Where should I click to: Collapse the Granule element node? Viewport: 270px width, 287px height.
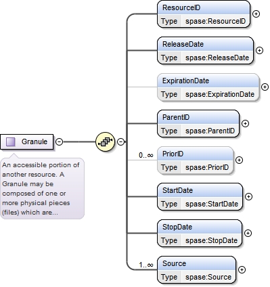tap(59, 141)
